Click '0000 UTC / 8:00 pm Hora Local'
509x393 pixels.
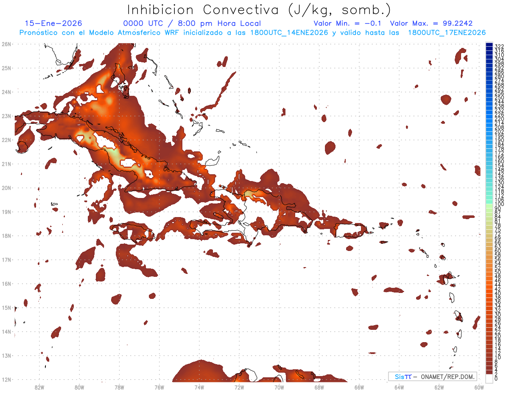click(x=192, y=23)
